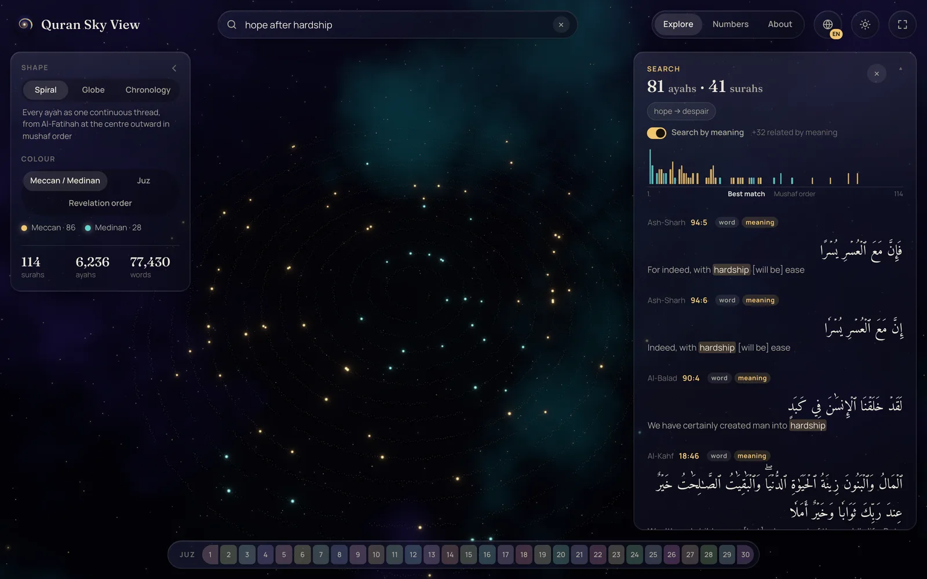Choose Meccan / Medinan colouring
927x579 pixels.
point(65,181)
